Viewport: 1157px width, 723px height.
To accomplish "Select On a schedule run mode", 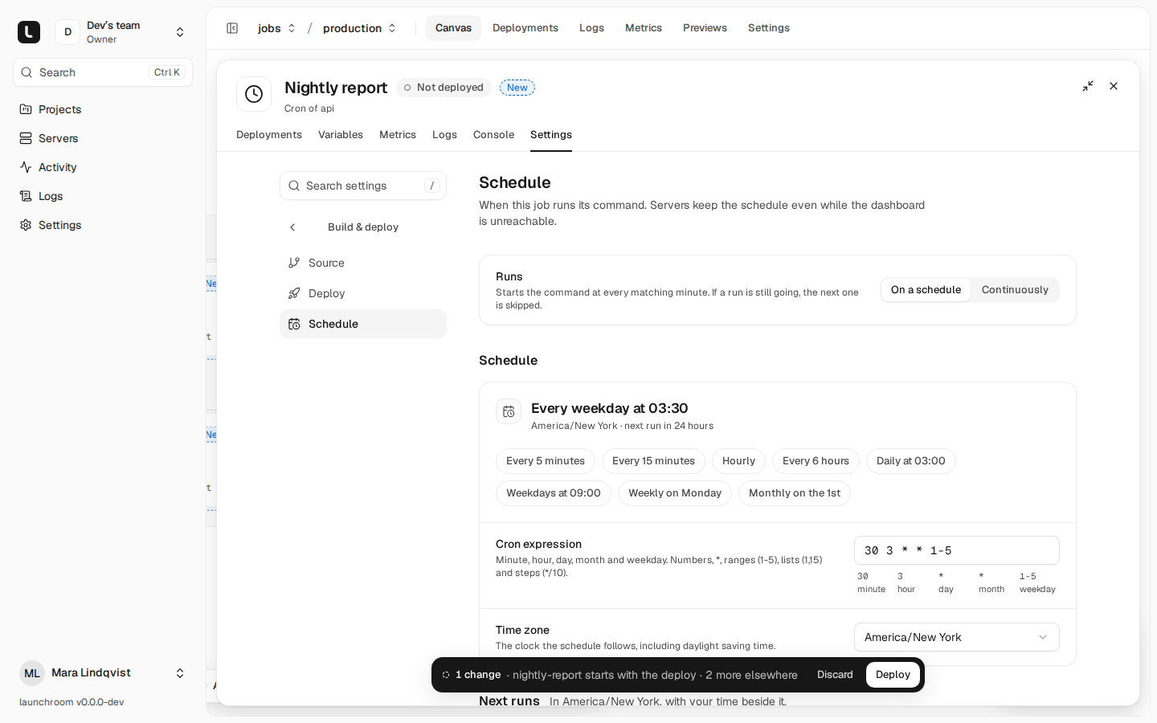I will (x=926, y=290).
